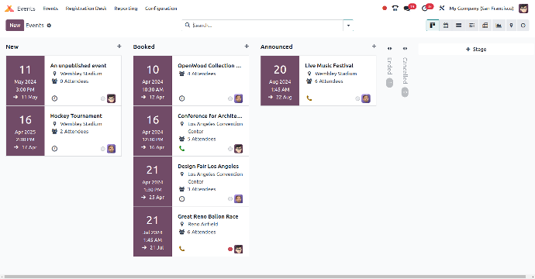535x279 pixels.
Task: Quick add event in Booked column
Action: point(247,46)
